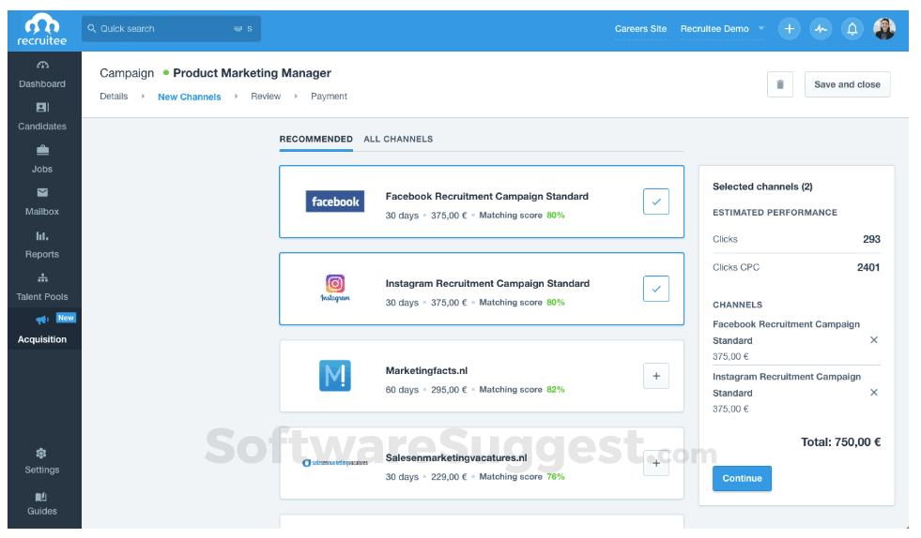921x538 pixels.
Task: Click the Continue button
Action: (742, 478)
